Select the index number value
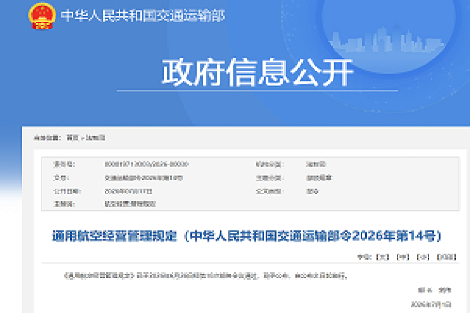The height and width of the screenshot is (313, 470). coord(146,164)
